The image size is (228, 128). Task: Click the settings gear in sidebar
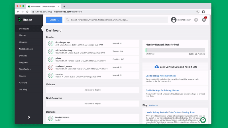(29, 117)
